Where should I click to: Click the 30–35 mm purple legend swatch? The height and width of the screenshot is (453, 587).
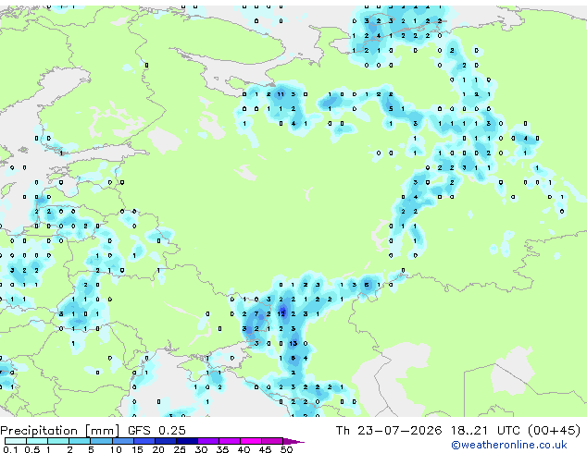click(x=207, y=441)
